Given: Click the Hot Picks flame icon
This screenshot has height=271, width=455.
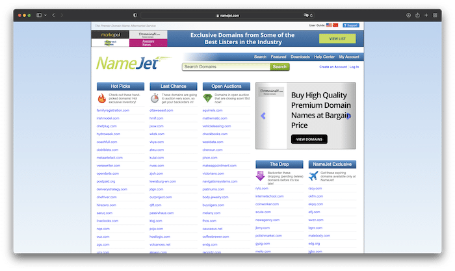Looking at the screenshot, I should coord(102,99).
